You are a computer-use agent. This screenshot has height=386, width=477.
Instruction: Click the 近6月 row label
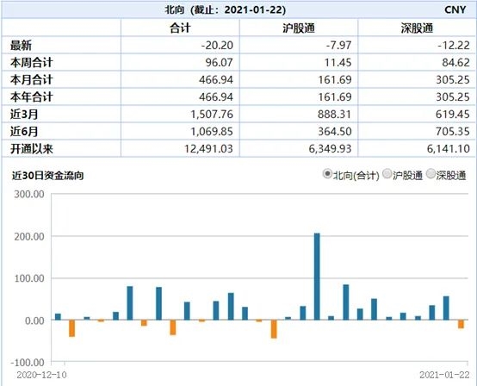coord(24,132)
